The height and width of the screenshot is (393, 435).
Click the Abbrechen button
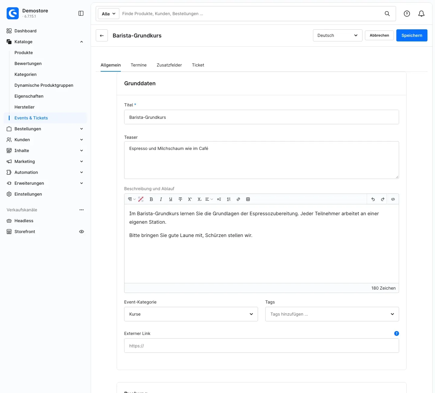coord(379,35)
